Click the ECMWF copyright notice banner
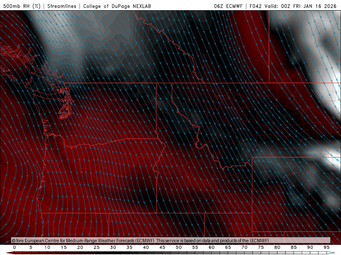Viewport: 341px width, 255px height. [171, 241]
